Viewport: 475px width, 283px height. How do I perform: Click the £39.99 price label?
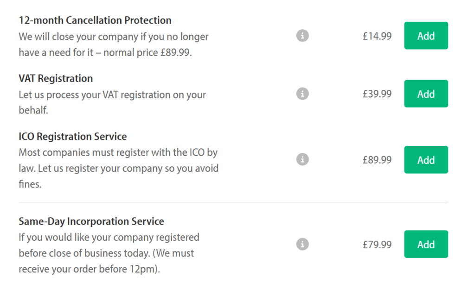coord(377,94)
